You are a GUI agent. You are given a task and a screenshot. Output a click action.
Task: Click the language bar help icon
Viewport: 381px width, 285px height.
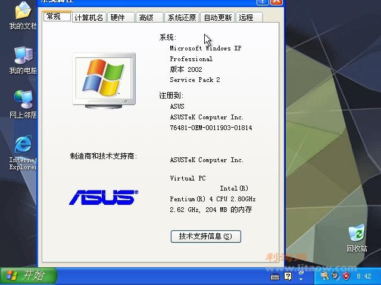click(x=288, y=276)
